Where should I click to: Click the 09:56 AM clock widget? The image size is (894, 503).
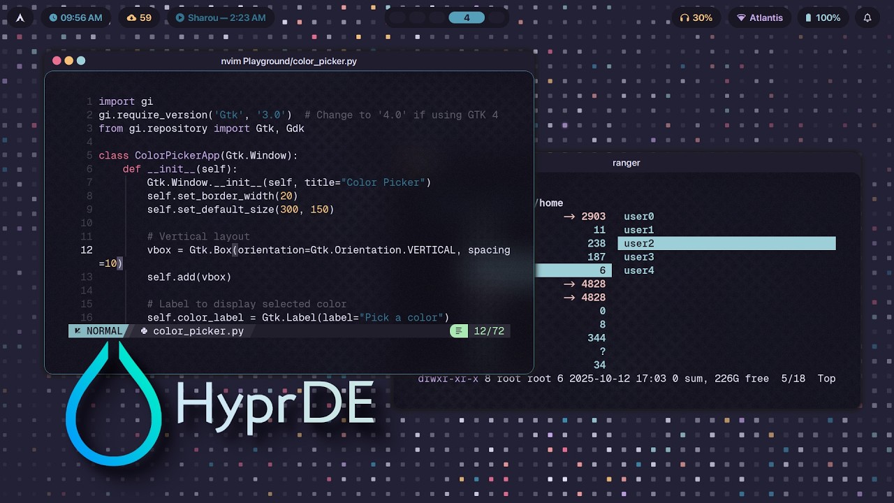coord(75,17)
